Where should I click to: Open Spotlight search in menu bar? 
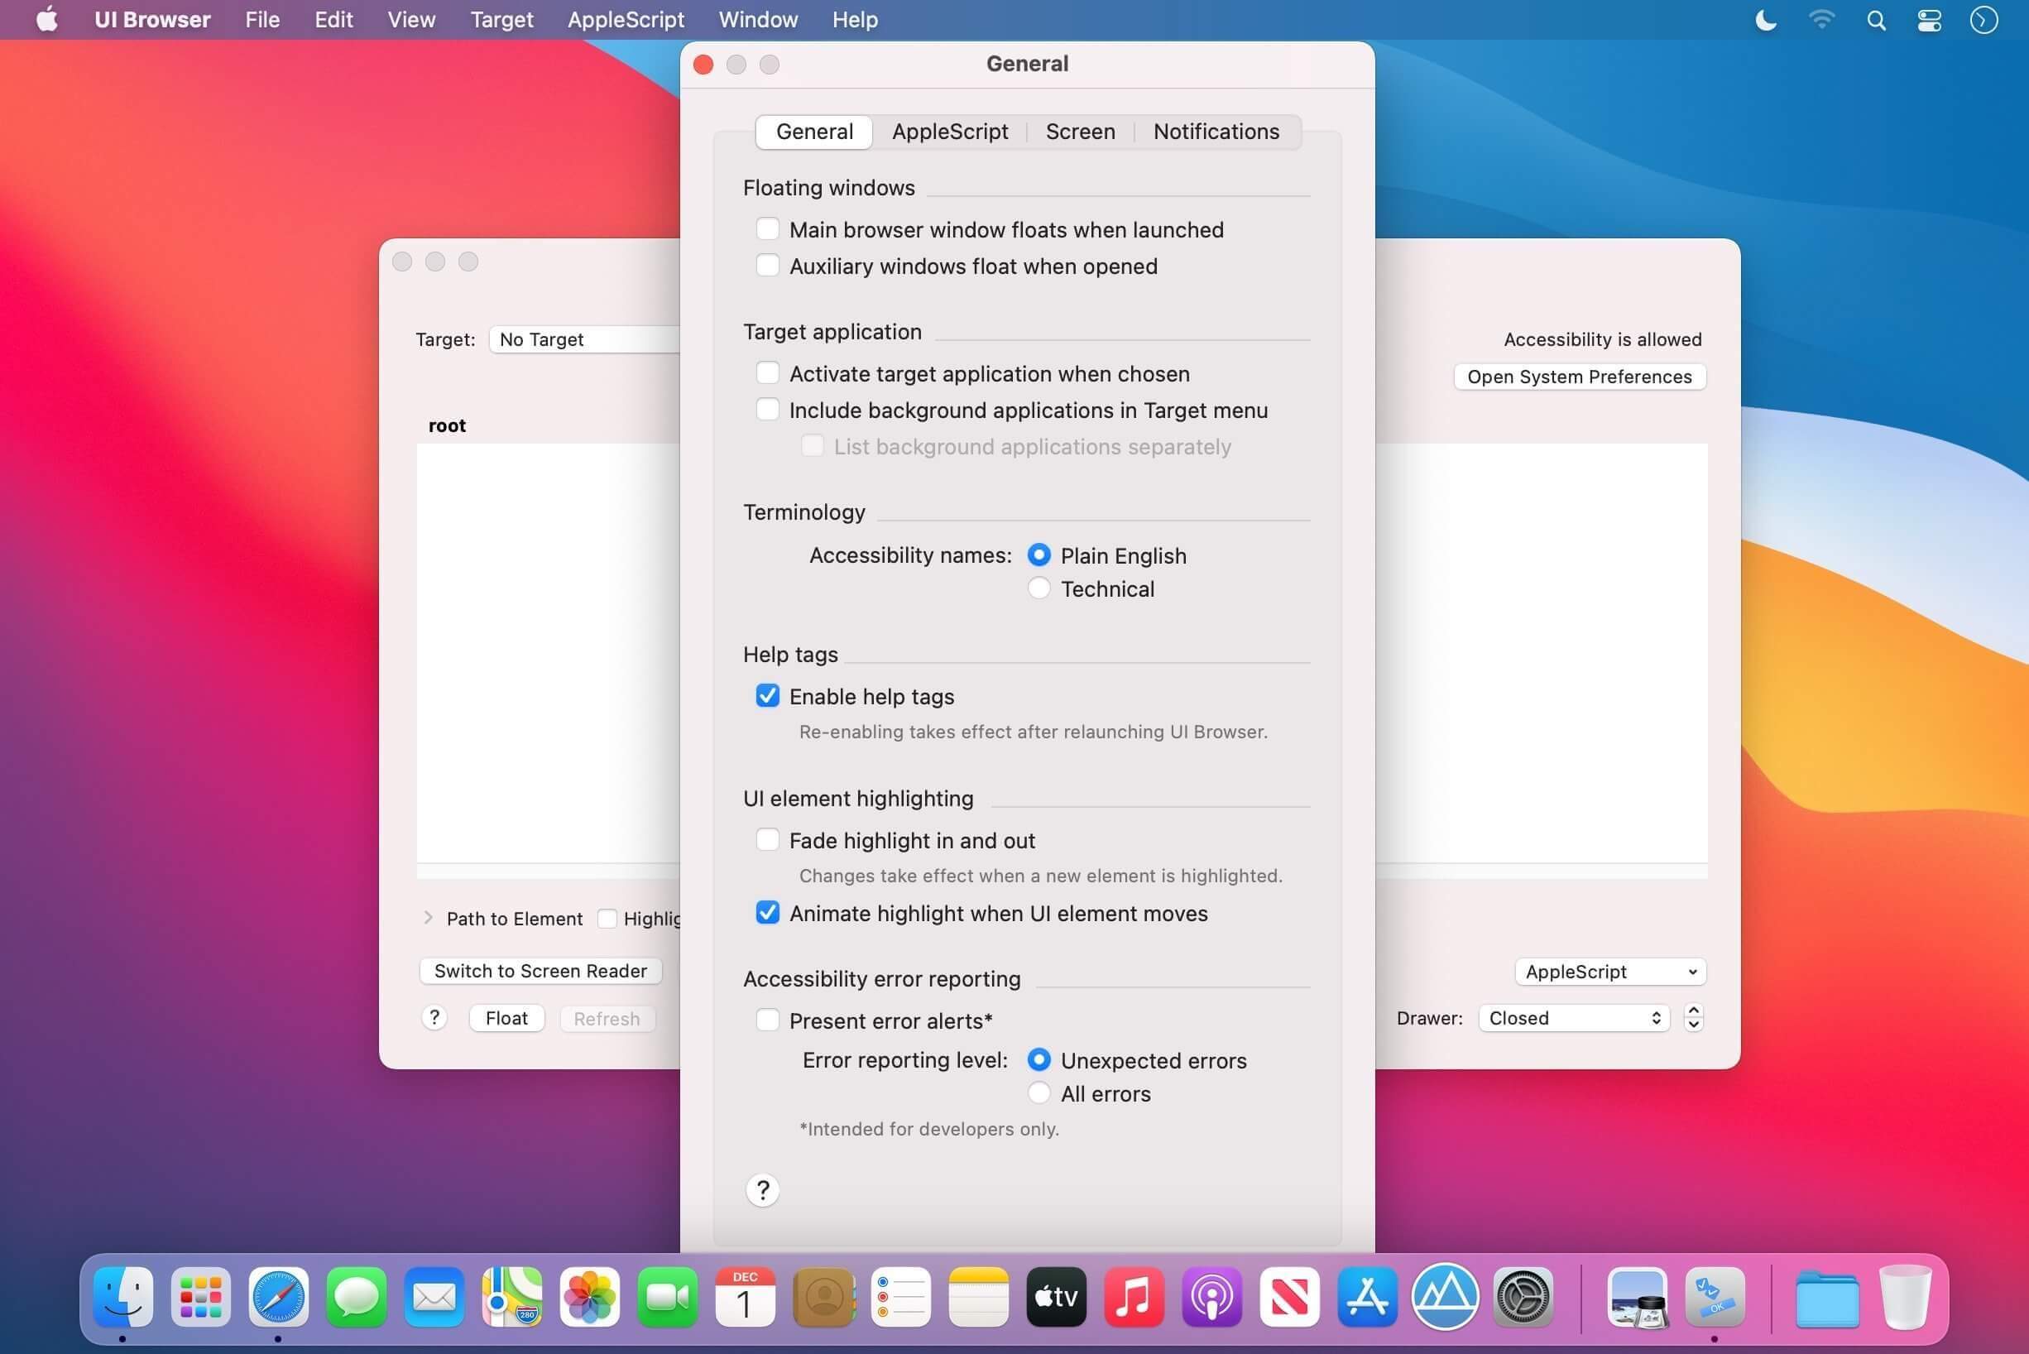tap(1876, 20)
